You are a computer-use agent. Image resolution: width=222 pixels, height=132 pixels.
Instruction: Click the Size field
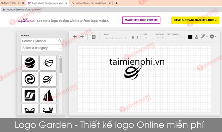tap(148, 38)
